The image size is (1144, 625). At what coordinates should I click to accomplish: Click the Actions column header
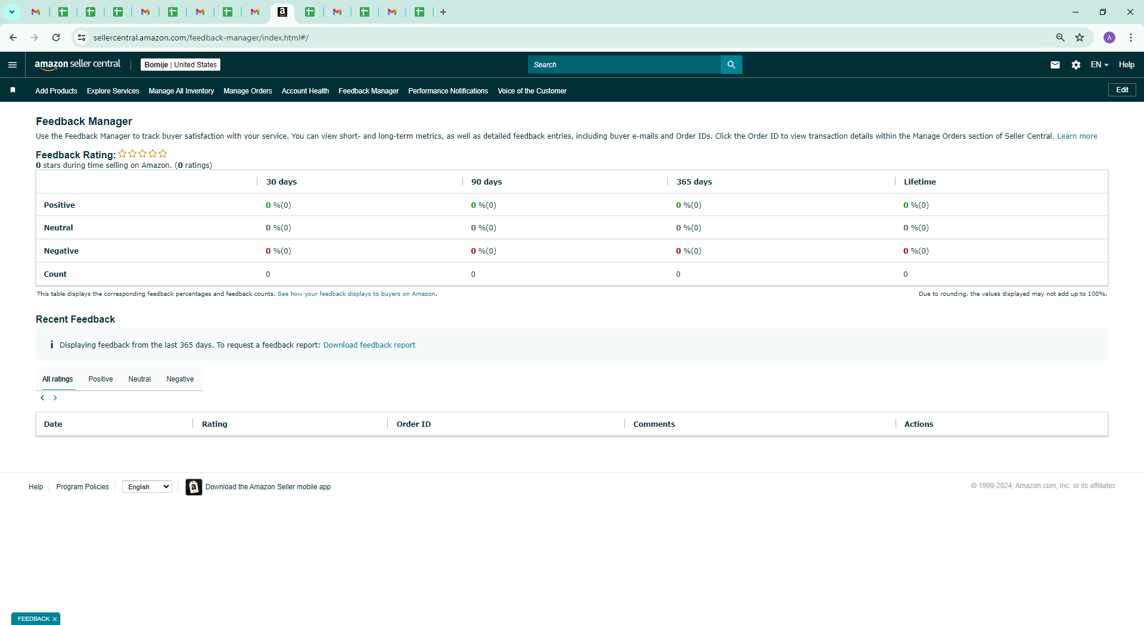919,424
